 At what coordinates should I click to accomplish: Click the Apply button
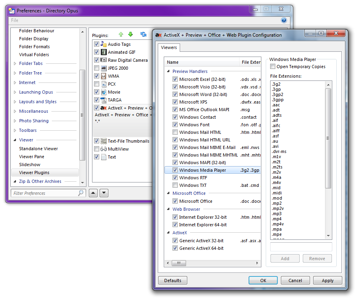328,280
